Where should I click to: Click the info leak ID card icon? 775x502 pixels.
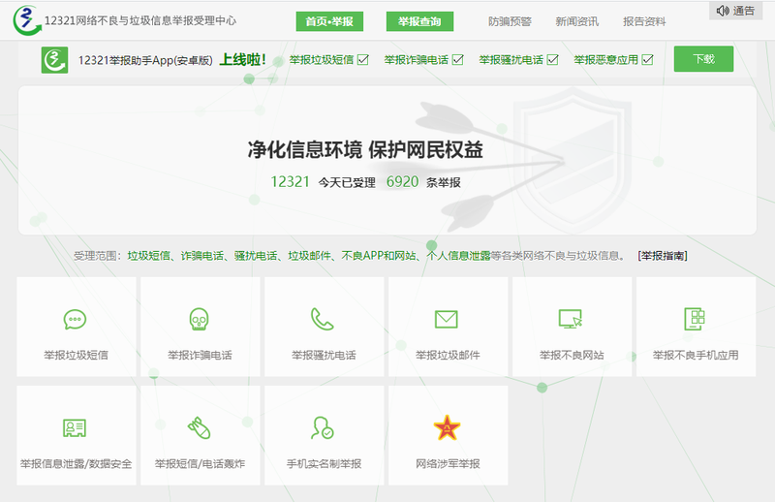pos(75,427)
